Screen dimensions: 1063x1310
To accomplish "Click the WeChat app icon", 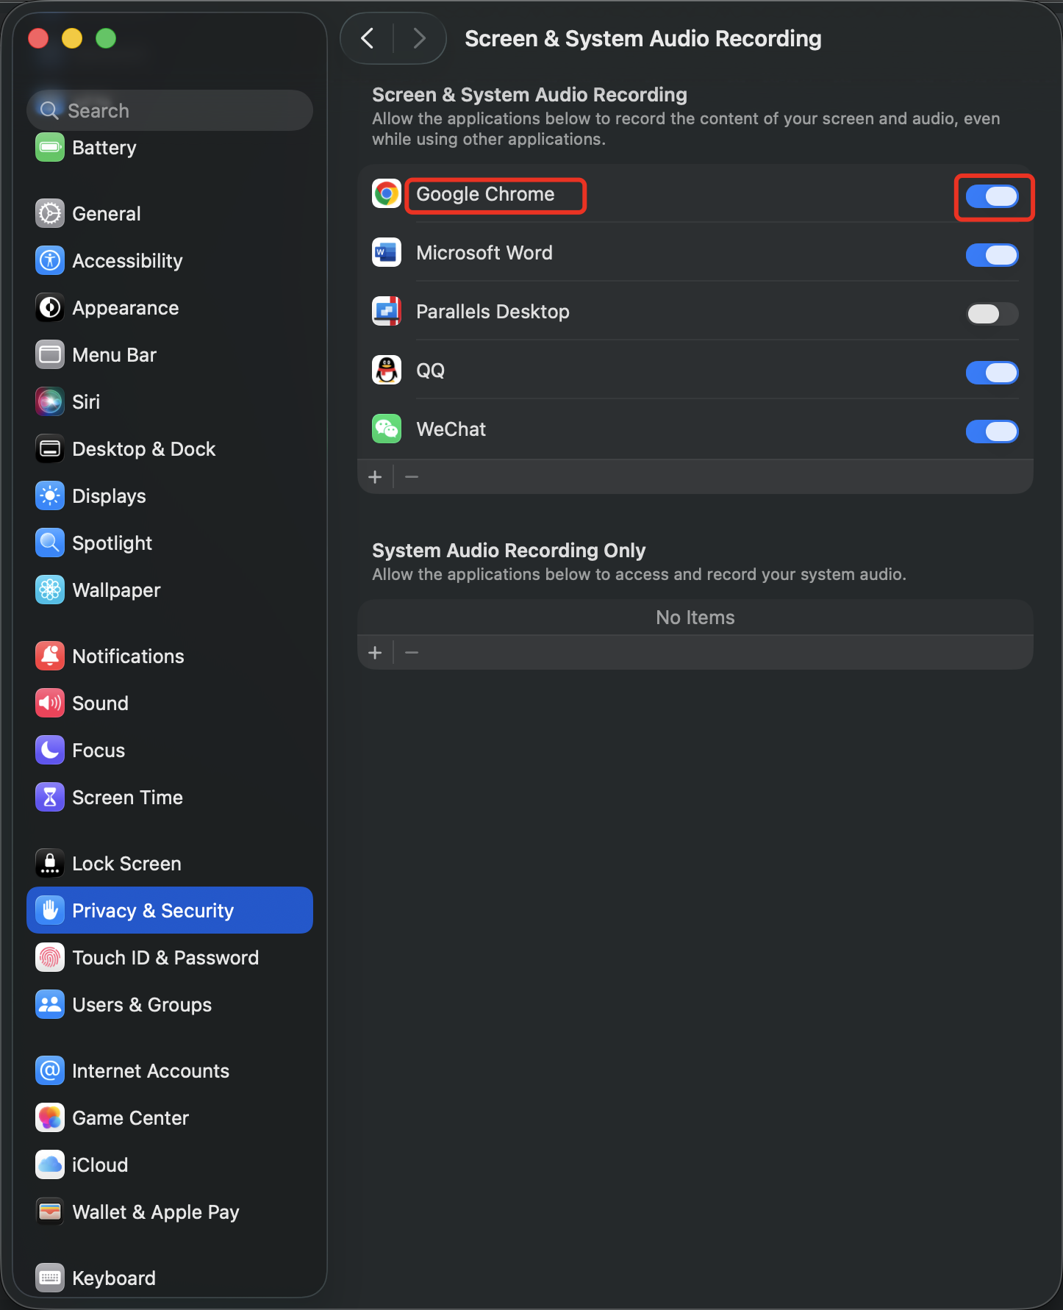I will pyautogui.click(x=386, y=429).
